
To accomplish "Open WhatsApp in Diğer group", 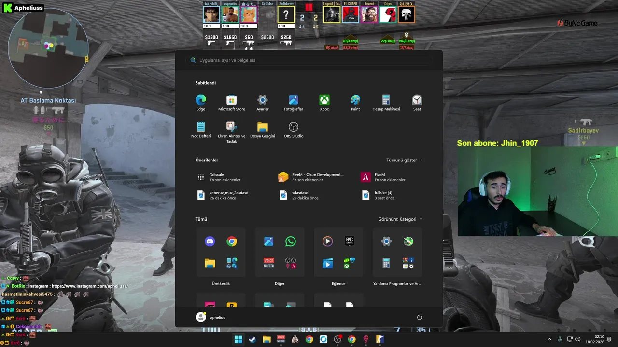I will (x=291, y=241).
